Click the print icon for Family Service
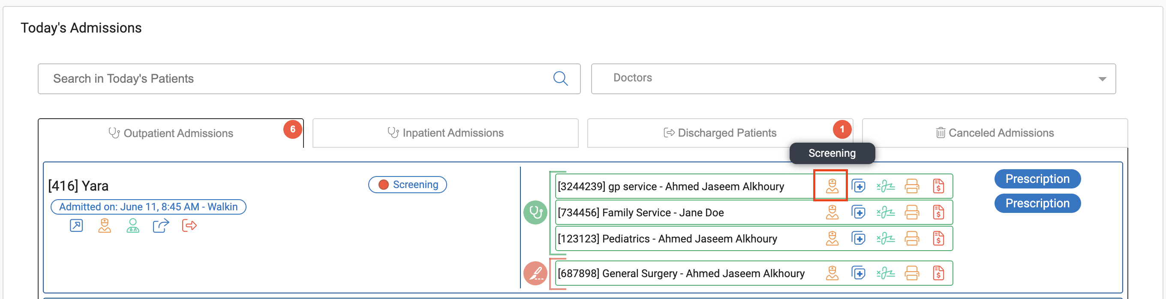The width and height of the screenshot is (1166, 299). coord(912,212)
